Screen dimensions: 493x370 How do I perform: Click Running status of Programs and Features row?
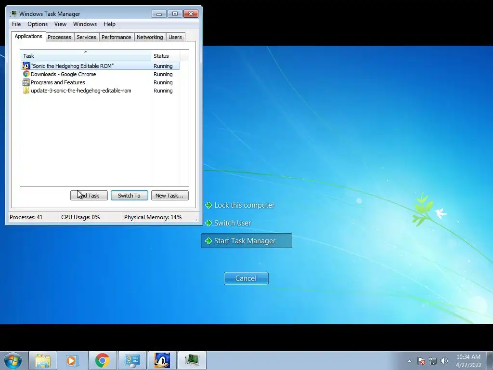(163, 82)
